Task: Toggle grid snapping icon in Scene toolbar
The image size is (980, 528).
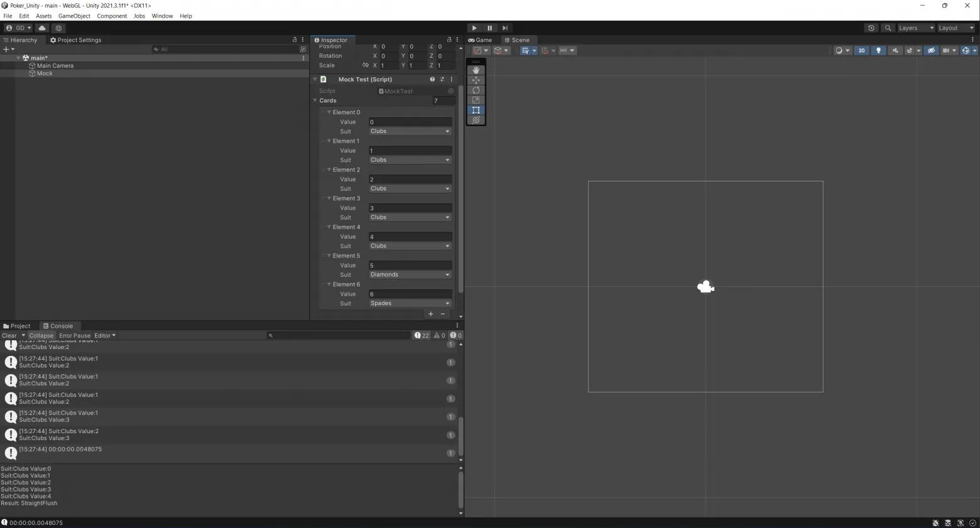Action: pyautogui.click(x=545, y=50)
